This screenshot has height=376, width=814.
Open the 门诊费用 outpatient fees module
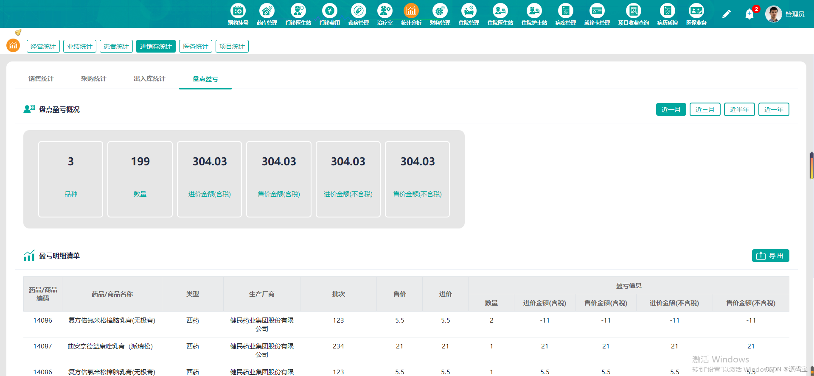point(329,14)
